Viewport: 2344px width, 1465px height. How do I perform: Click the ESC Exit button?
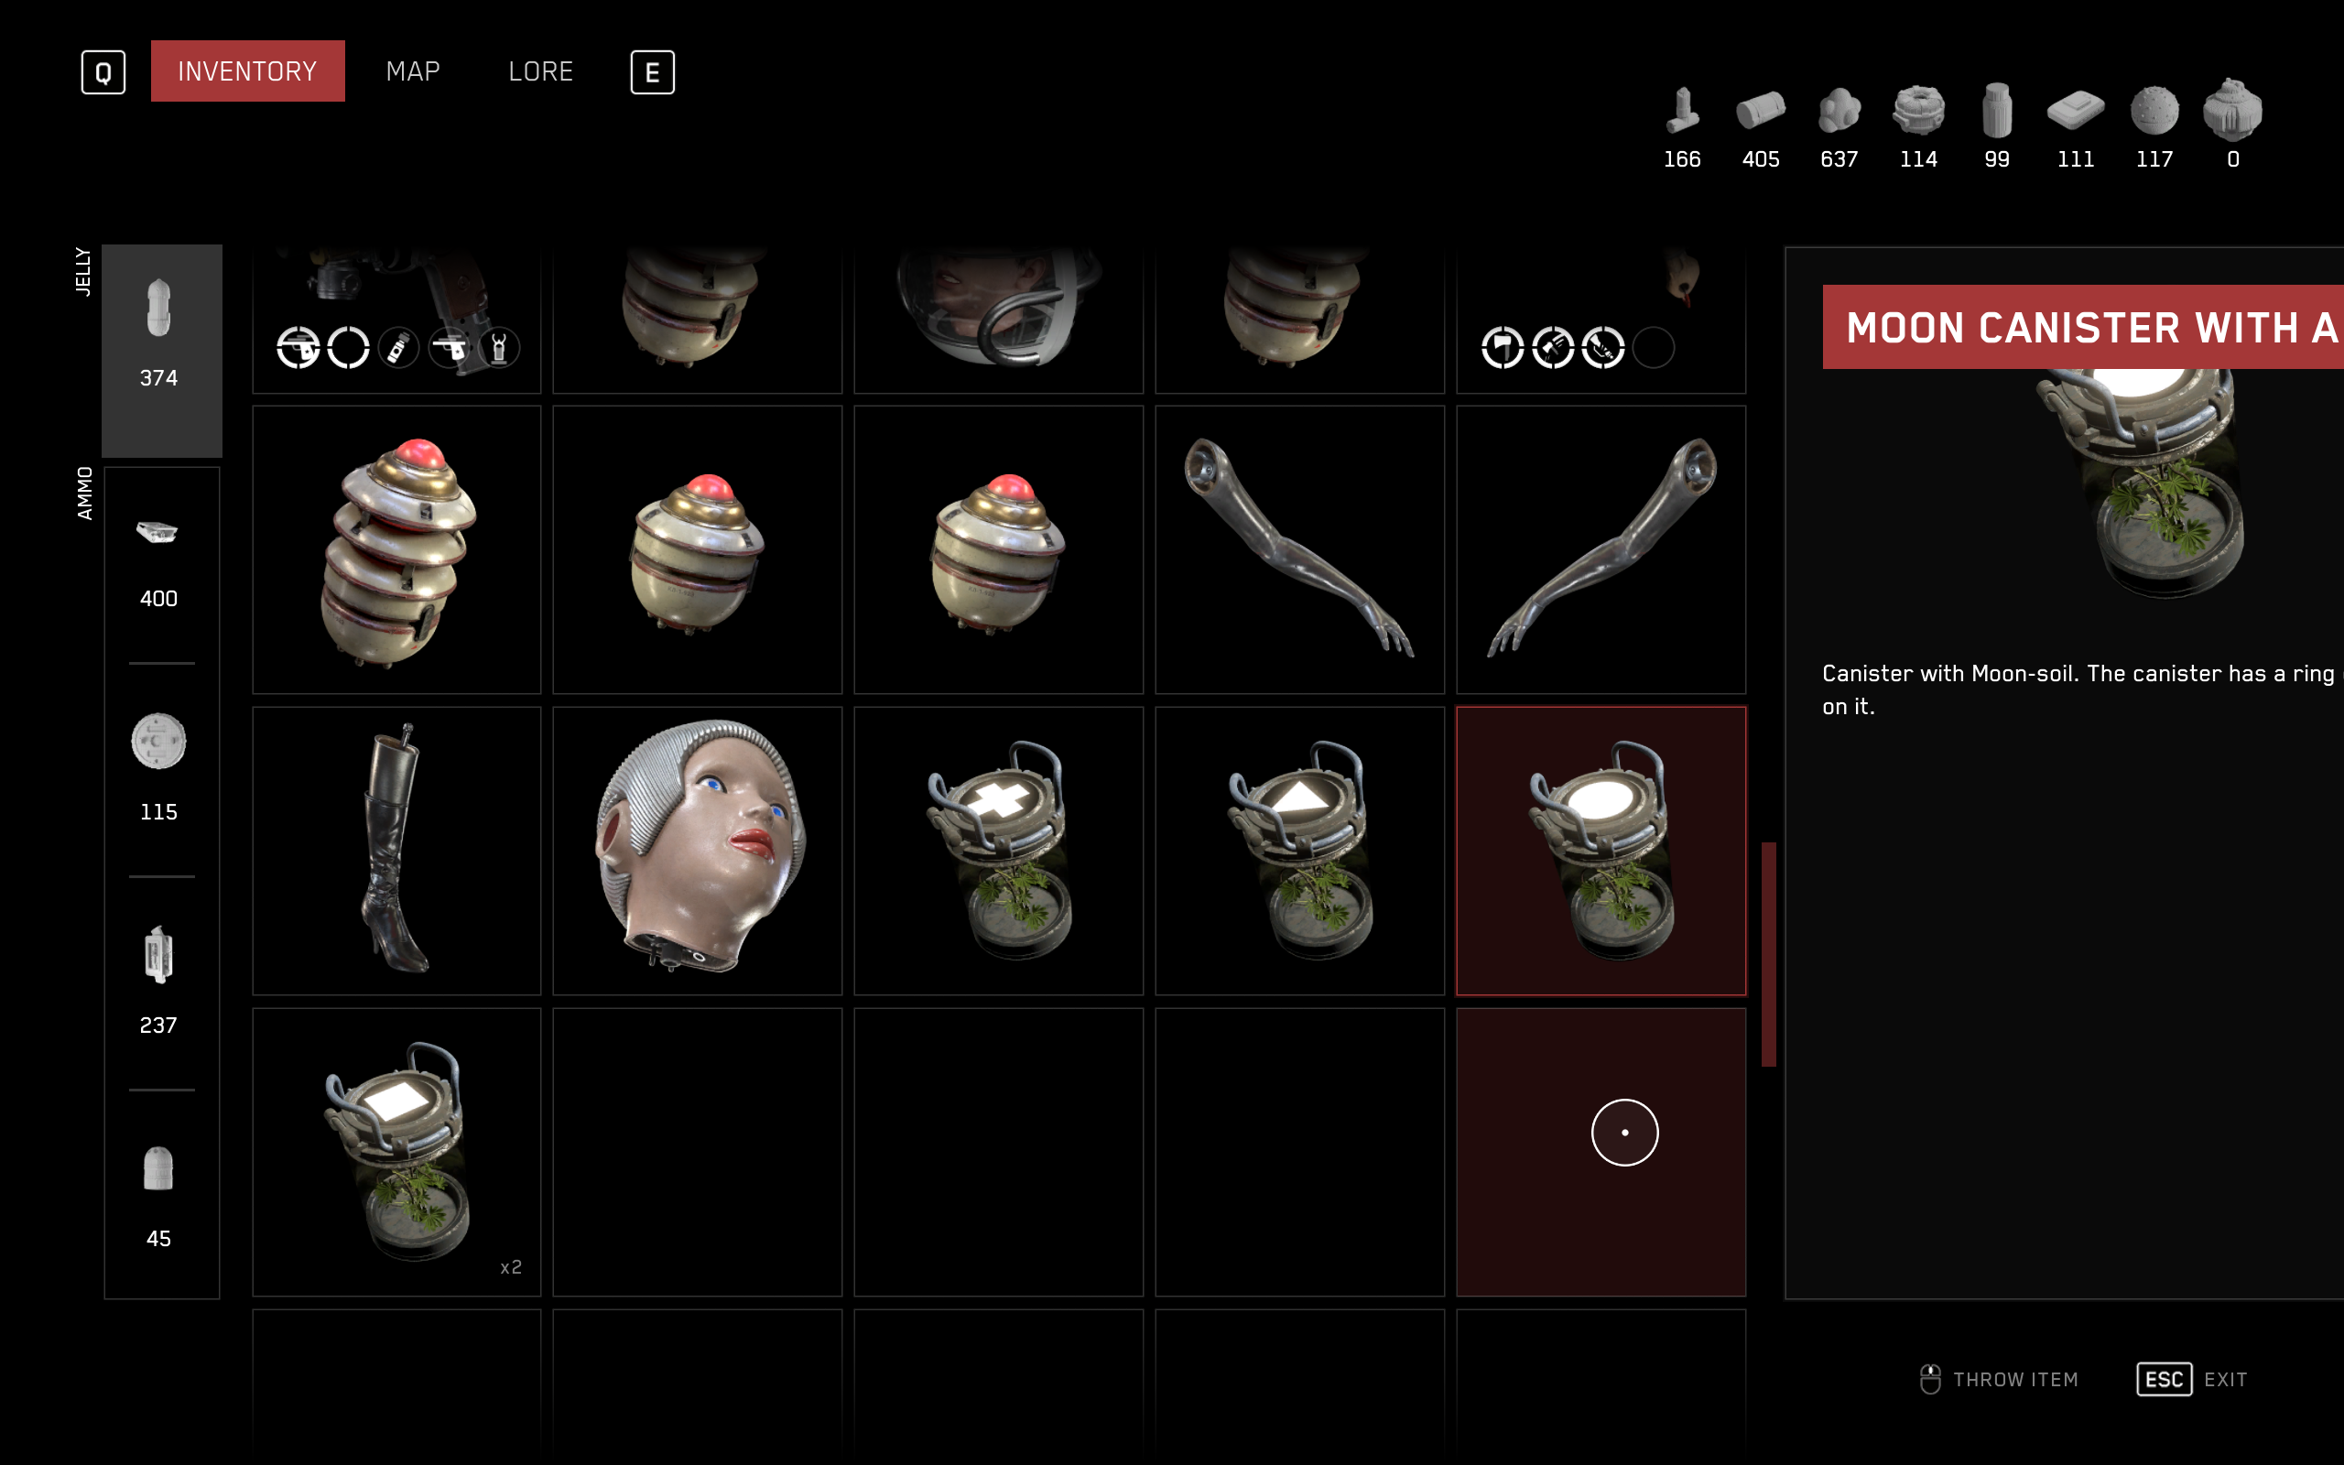(x=2192, y=1379)
